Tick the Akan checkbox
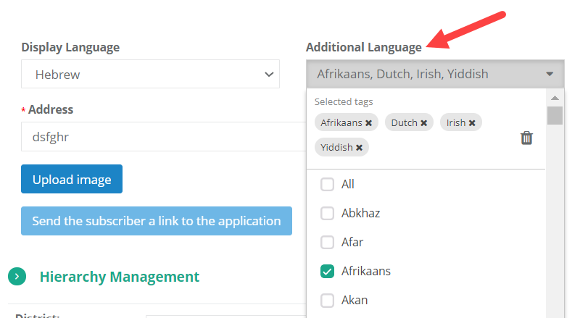Image resolution: width=580 pixels, height=318 pixels. coord(327,301)
